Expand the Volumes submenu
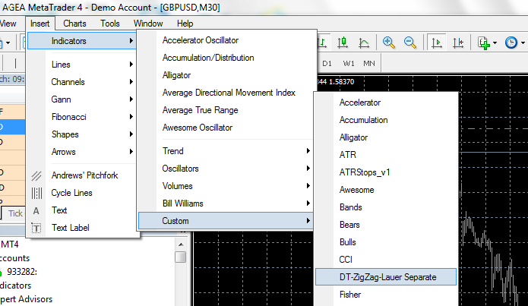 pos(226,186)
